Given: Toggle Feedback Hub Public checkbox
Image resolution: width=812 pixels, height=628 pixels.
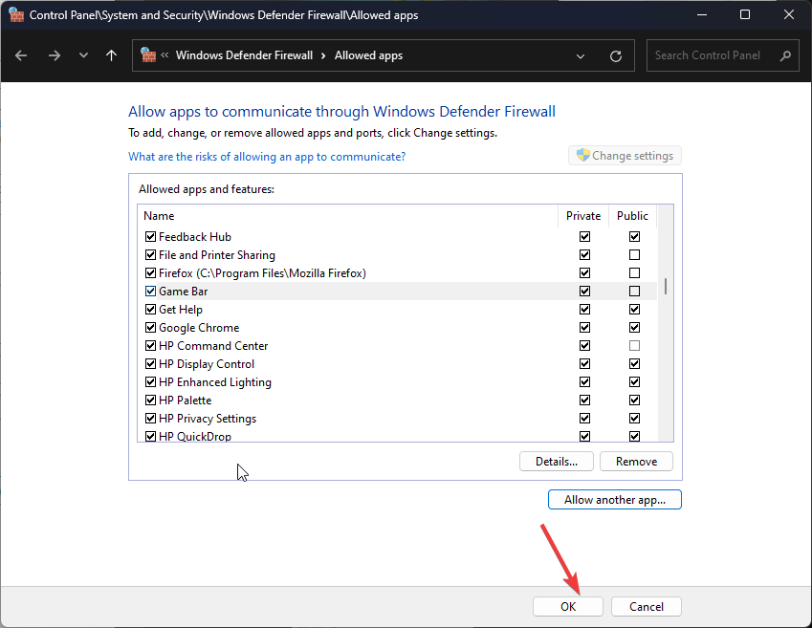Looking at the screenshot, I should 634,237.
